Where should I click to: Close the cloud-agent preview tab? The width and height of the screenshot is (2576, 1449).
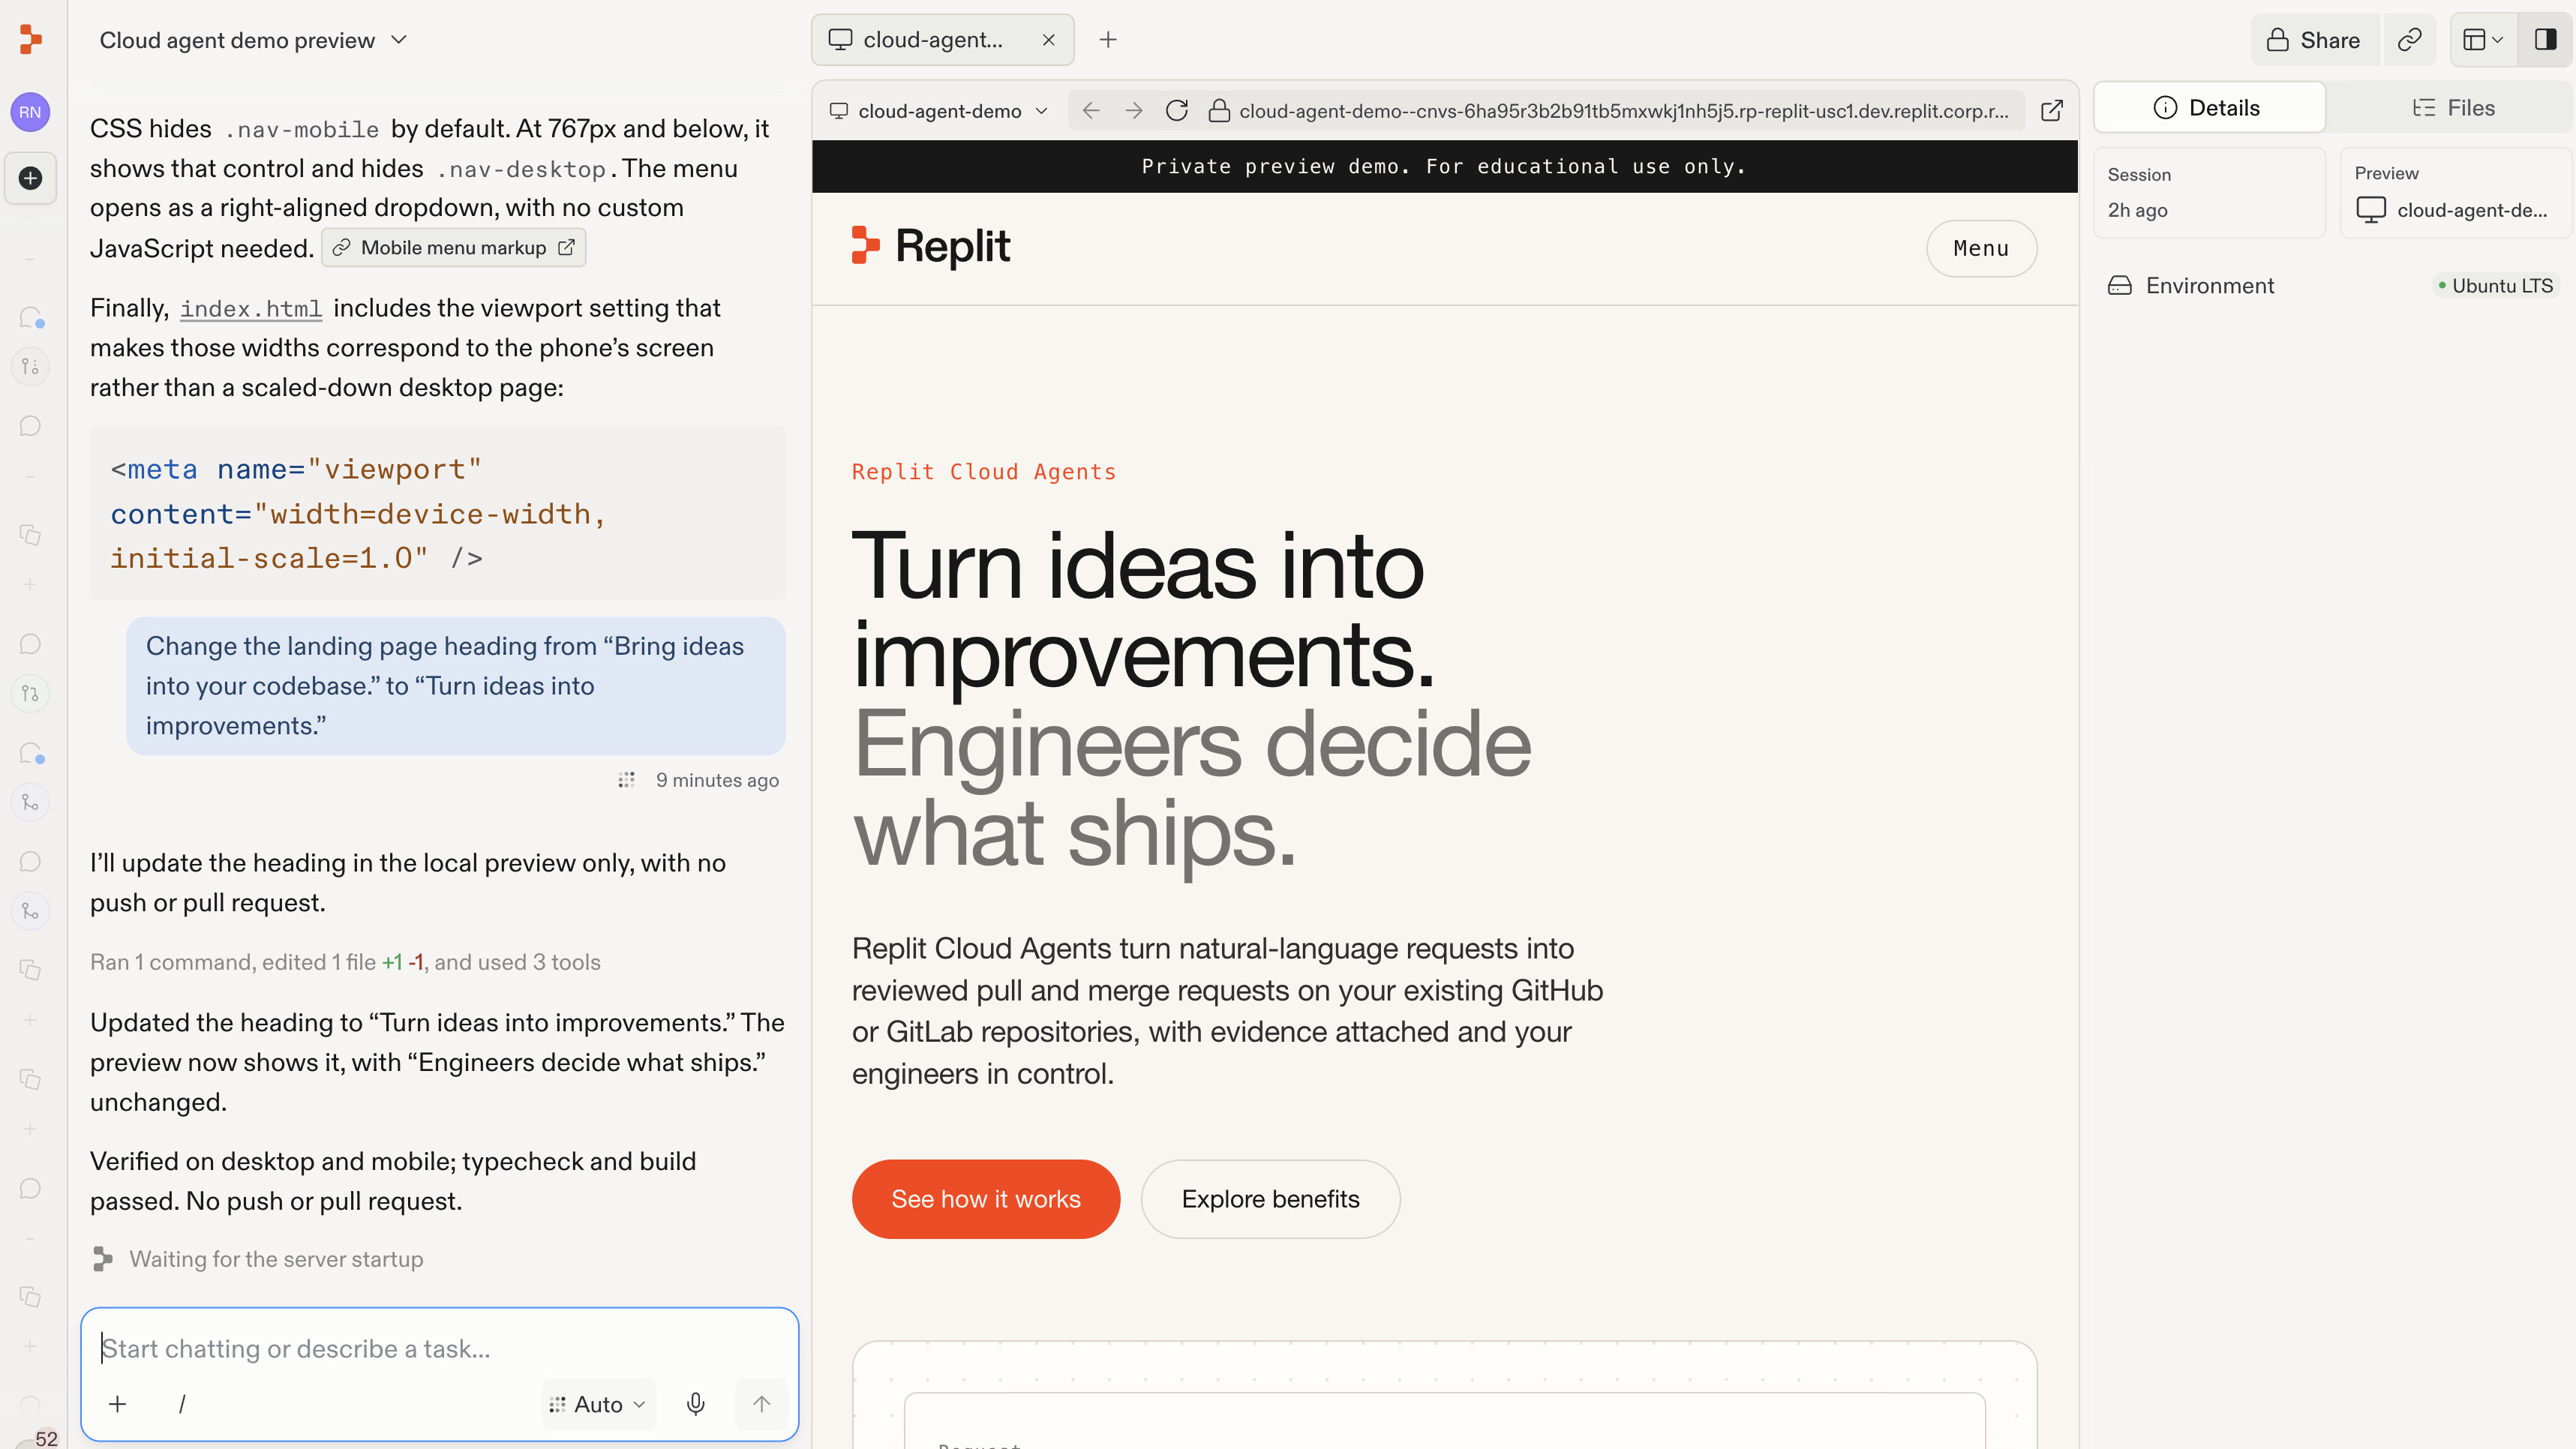coord(1048,40)
